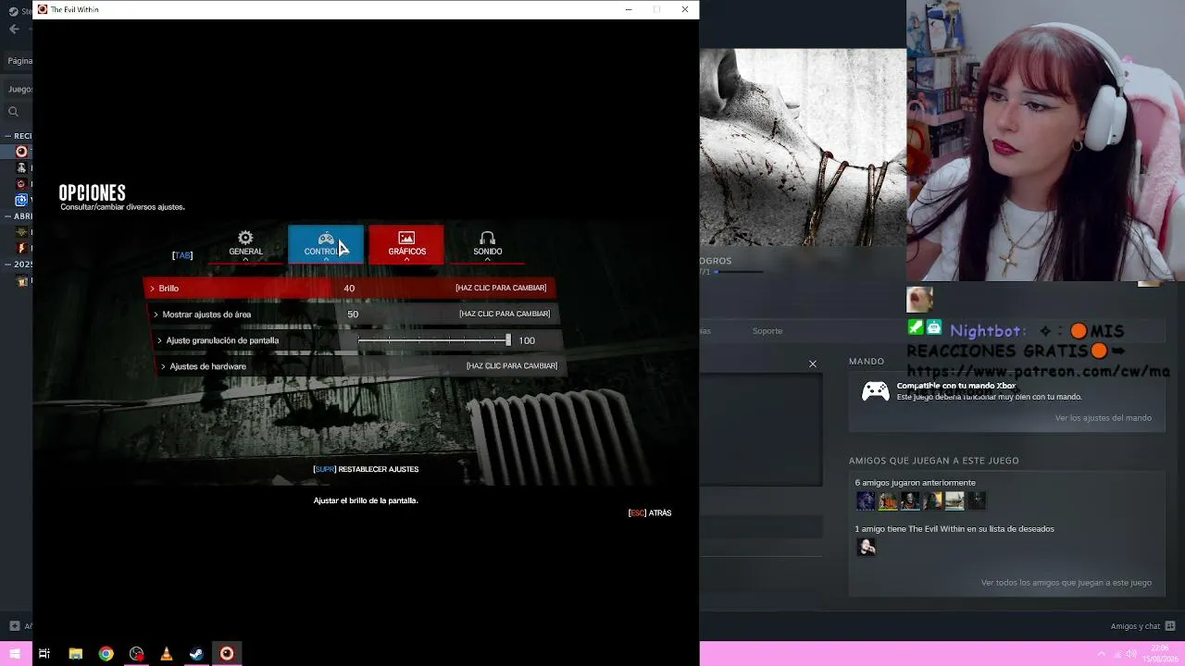Open the Sonido headphones tab
This screenshot has width=1185, height=666.
[x=487, y=244]
